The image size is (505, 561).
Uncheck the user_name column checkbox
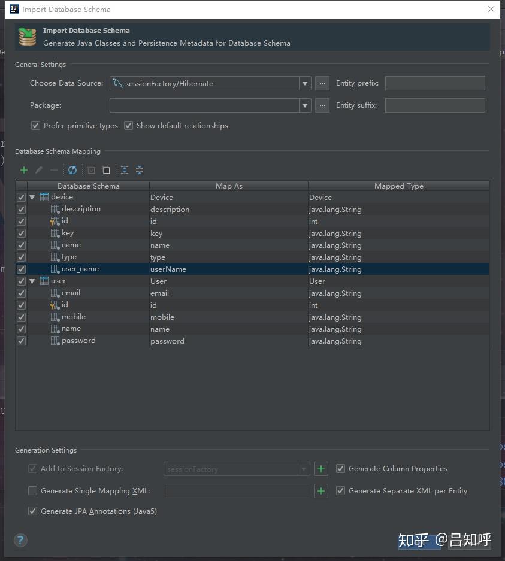point(21,269)
